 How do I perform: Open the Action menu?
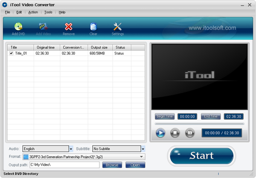coord(33,12)
